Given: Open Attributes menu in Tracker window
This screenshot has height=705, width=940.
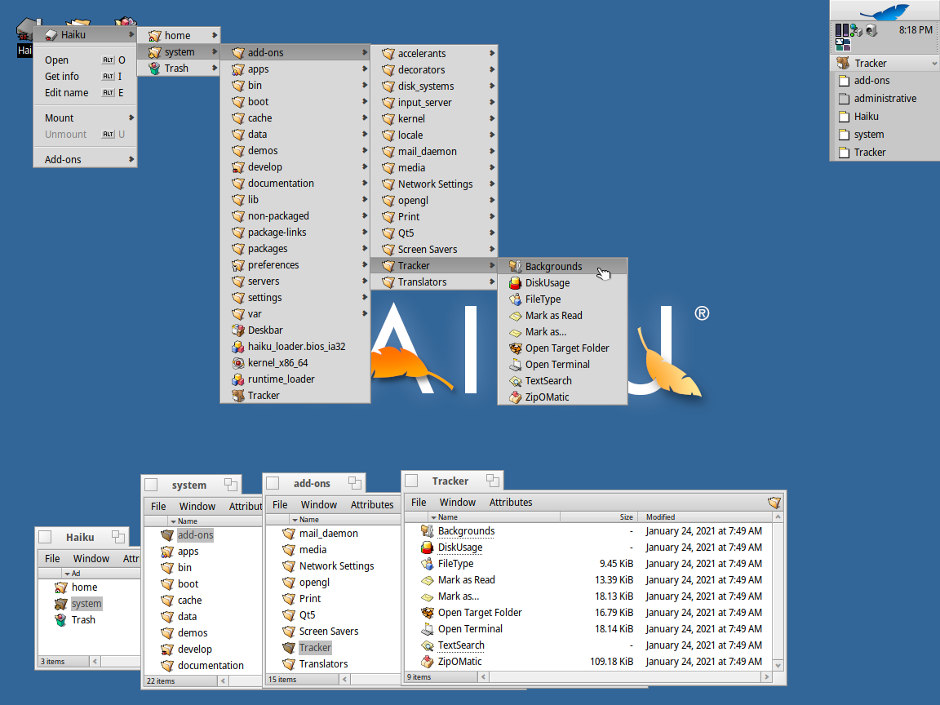Looking at the screenshot, I should pos(510,503).
